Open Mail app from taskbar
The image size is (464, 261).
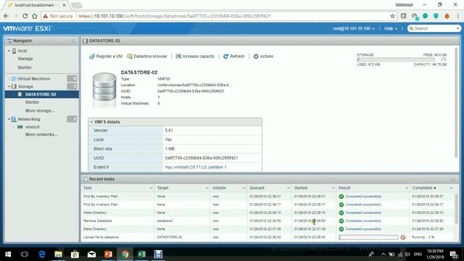[x=91, y=254]
